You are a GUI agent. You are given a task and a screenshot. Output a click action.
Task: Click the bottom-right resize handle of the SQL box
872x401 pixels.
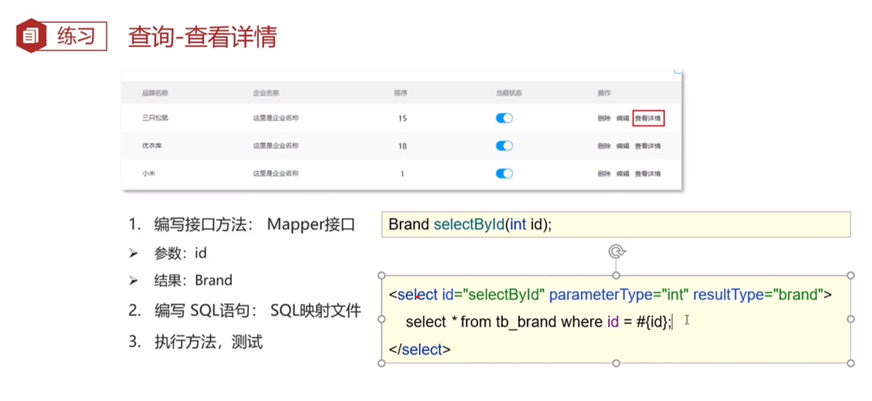(851, 363)
